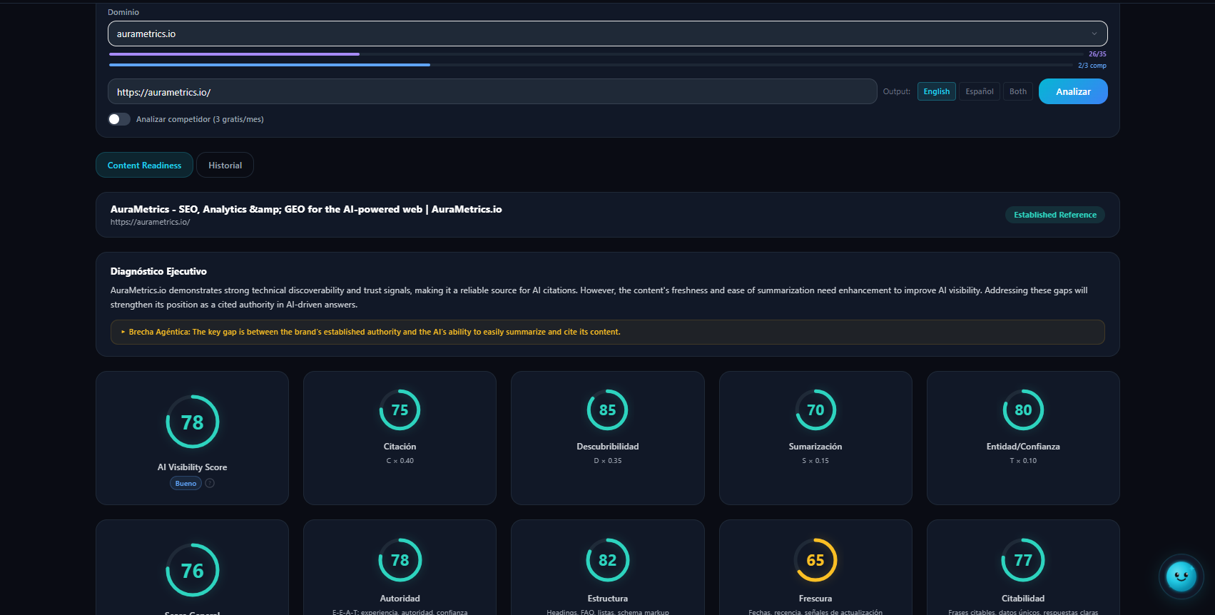
Task: Focus the URL field with https://aurametrics.io/
Action: (492, 91)
